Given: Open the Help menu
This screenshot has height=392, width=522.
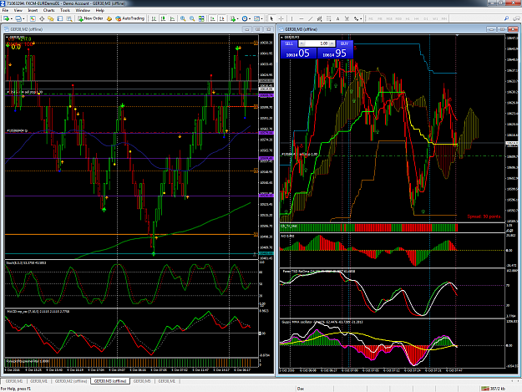Looking at the screenshot, I should 100,10.
